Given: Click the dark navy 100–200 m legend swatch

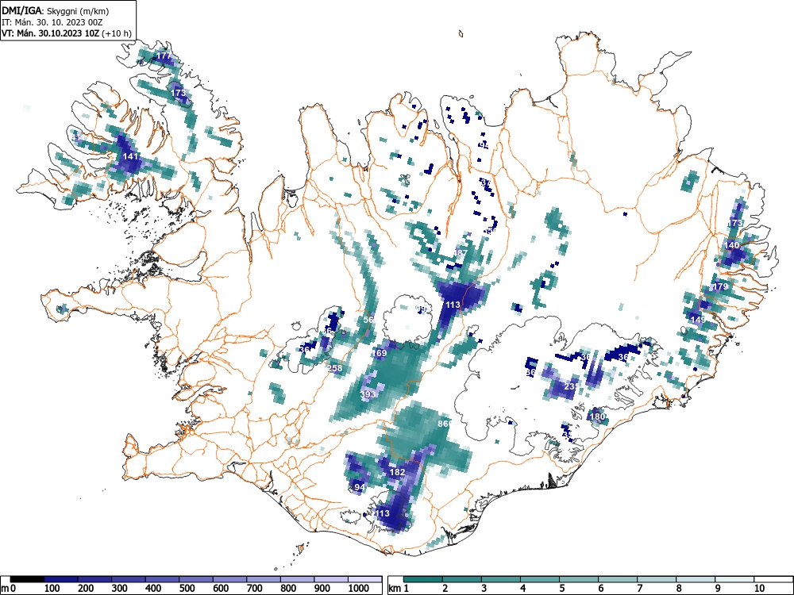Looking at the screenshot, I should [61, 579].
